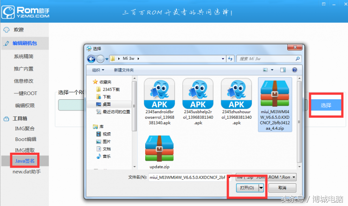The width and height of the screenshot is (348, 206).
Task: Click the change view icon
Action: 265,70
